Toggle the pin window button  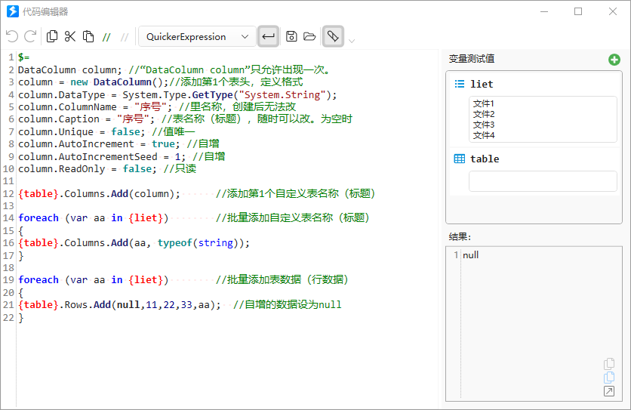[333, 37]
